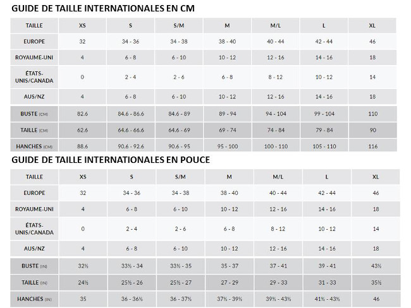Click the 24½ waist cell in inches
This screenshot has height=308, width=411.
pyautogui.click(x=83, y=282)
